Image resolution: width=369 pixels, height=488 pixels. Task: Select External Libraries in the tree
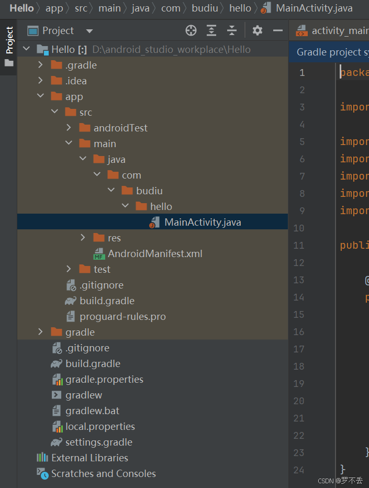pyautogui.click(x=90, y=457)
